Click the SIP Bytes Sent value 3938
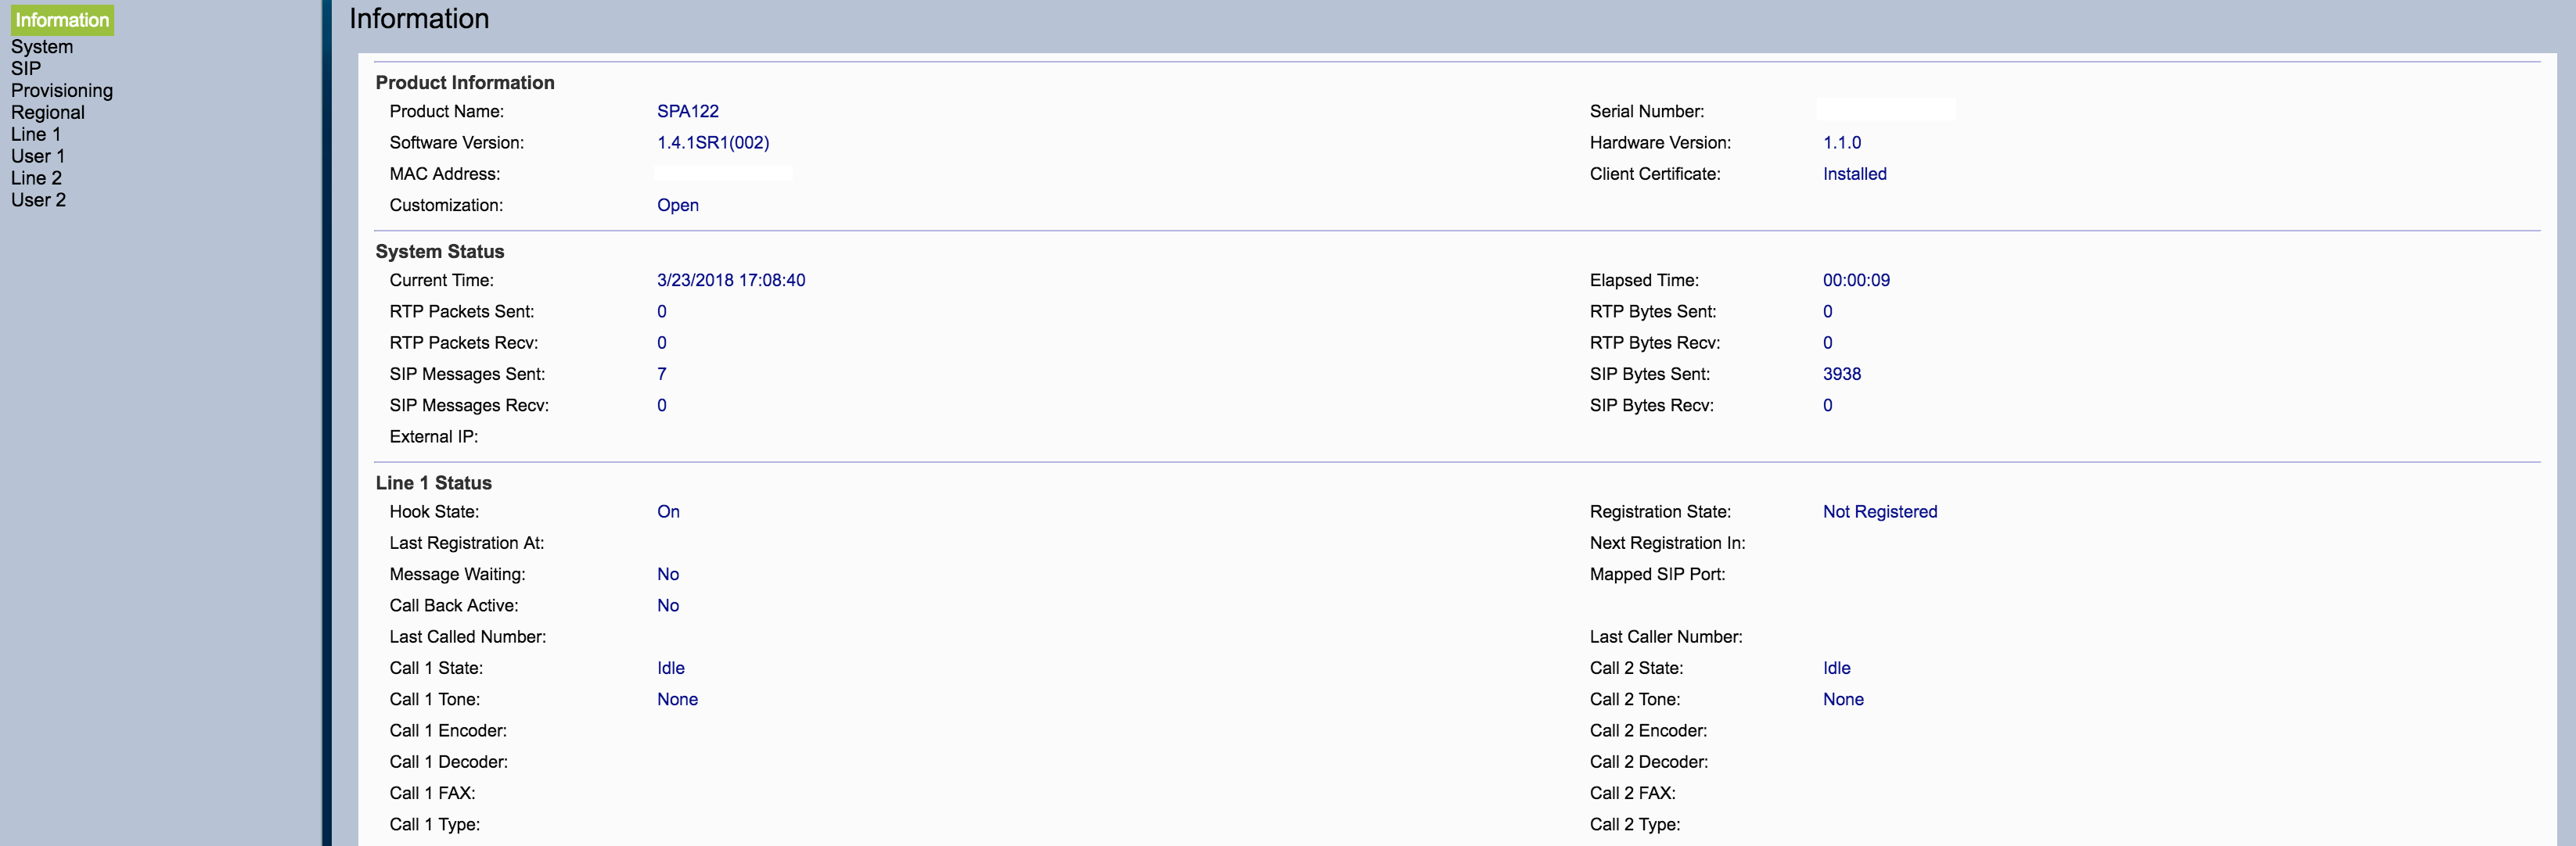This screenshot has height=846, width=2576. pos(1841,375)
